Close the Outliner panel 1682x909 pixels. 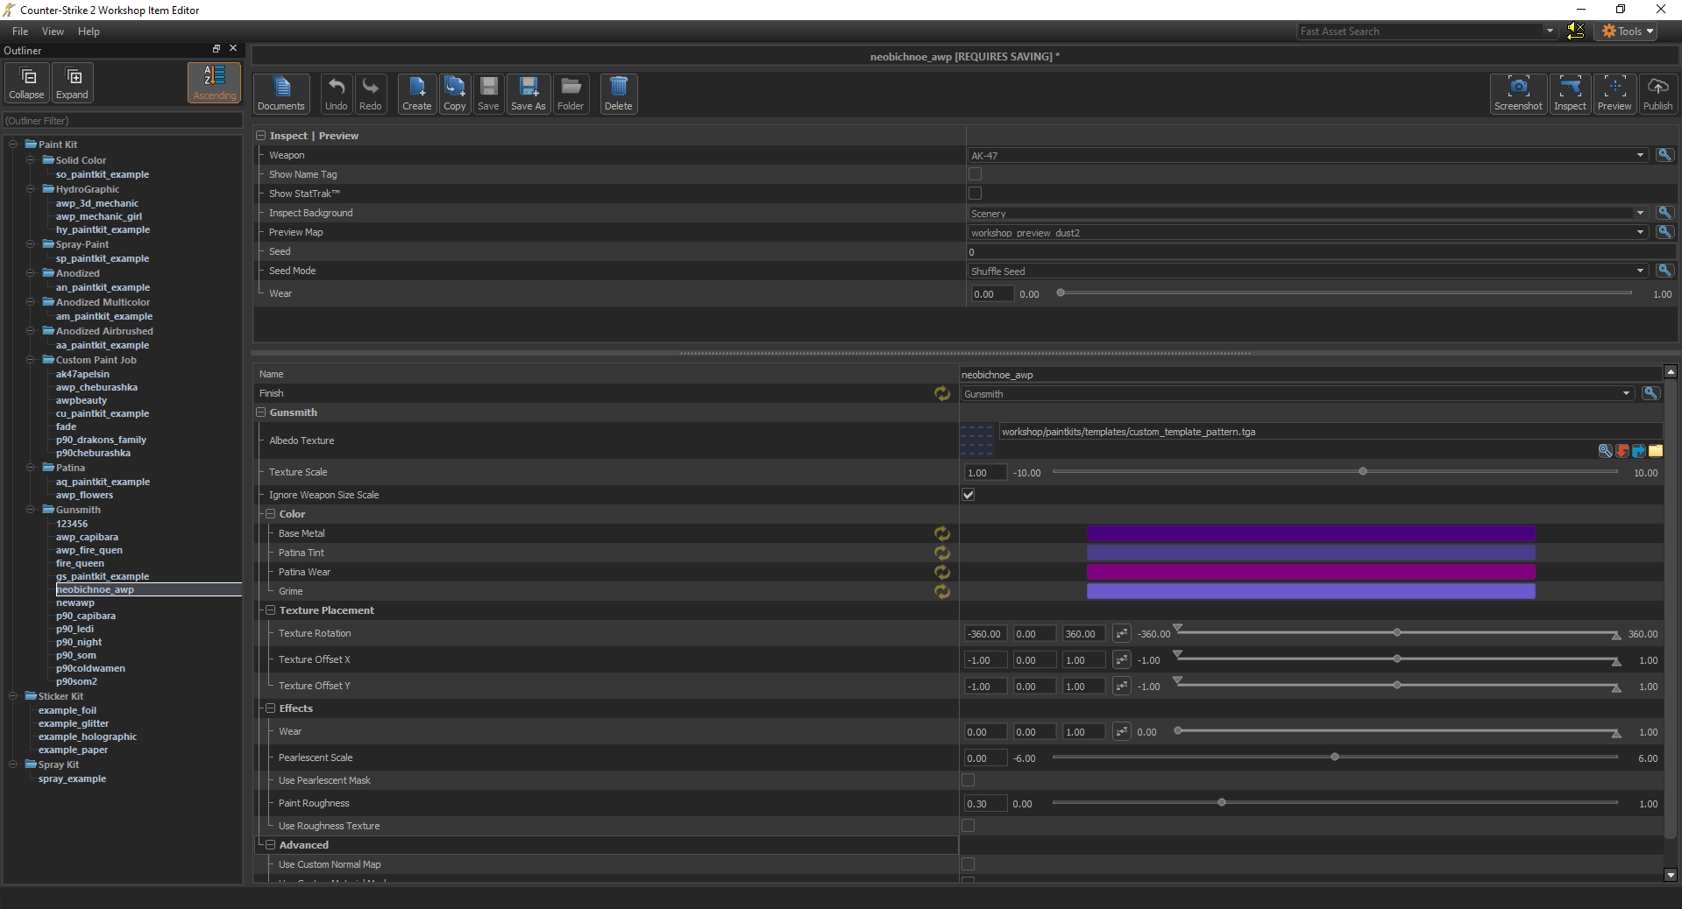233,49
